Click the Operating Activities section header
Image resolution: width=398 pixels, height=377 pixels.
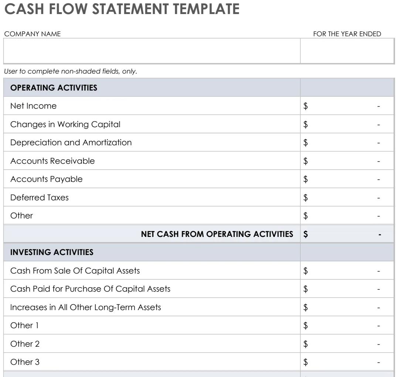tap(152, 88)
